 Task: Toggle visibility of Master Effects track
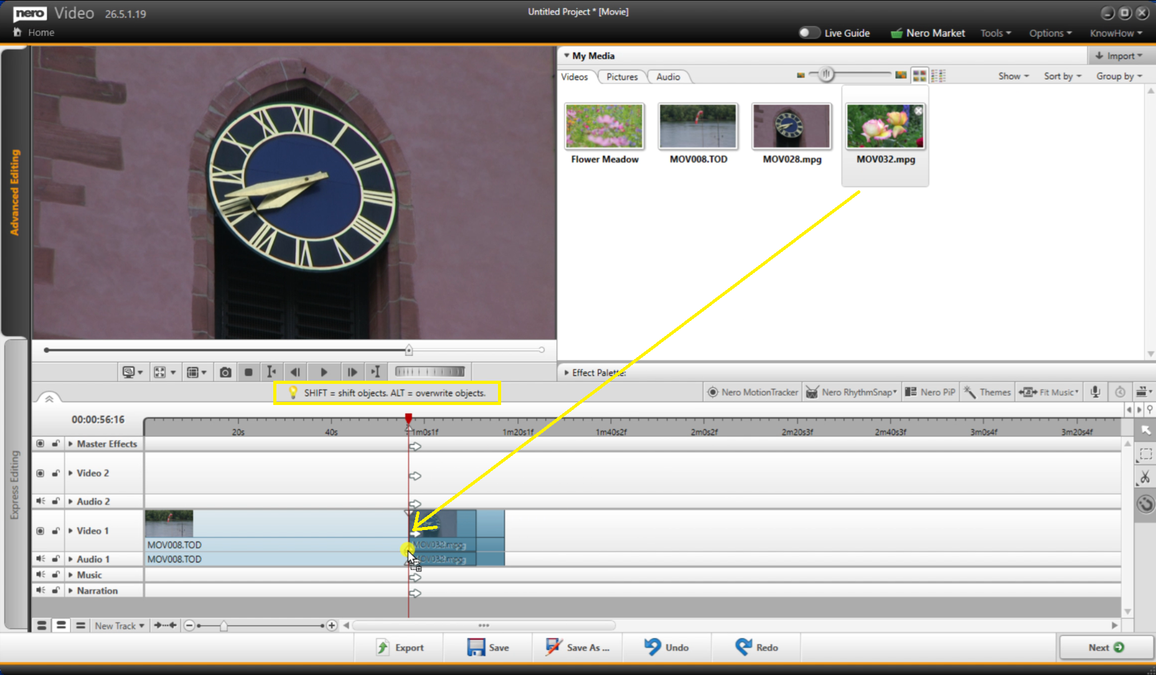(40, 444)
